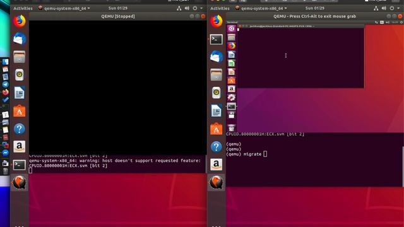Click the QEMU [Stopped] title bar
The height and width of the screenshot is (227, 404).
tap(118, 16)
